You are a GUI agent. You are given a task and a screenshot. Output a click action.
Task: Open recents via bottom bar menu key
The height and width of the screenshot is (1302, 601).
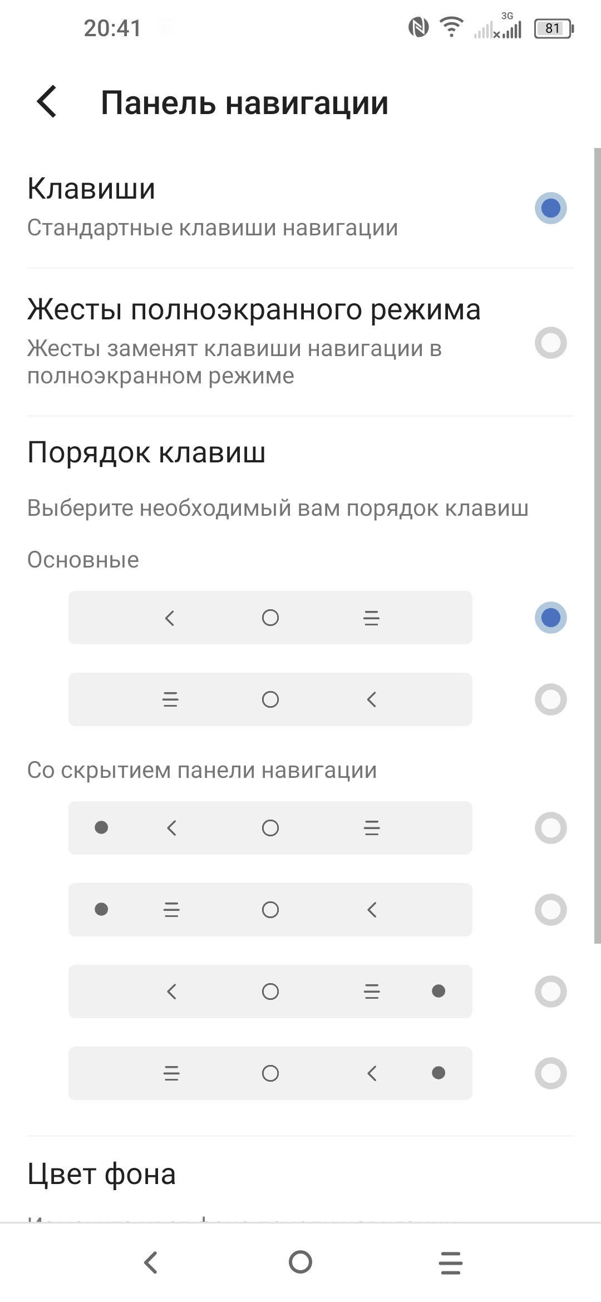pyautogui.click(x=450, y=1262)
